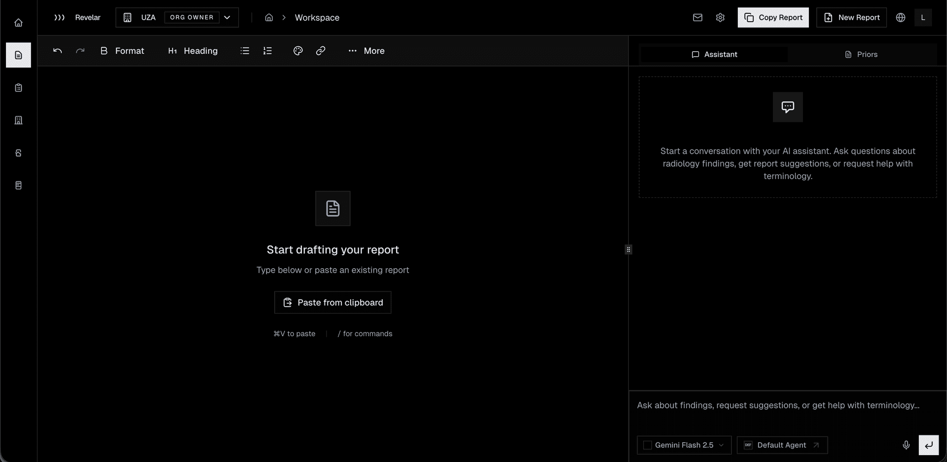Screen dimensions: 947x462
Task: Click the microphone dictation icon
Action: pos(906,445)
